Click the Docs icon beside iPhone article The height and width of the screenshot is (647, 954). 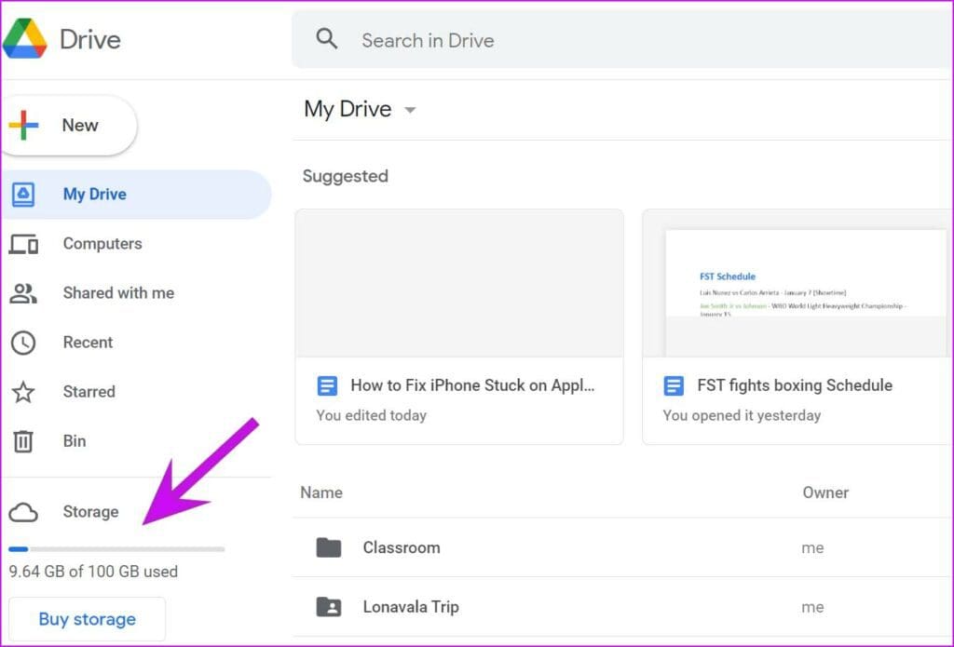pos(327,385)
